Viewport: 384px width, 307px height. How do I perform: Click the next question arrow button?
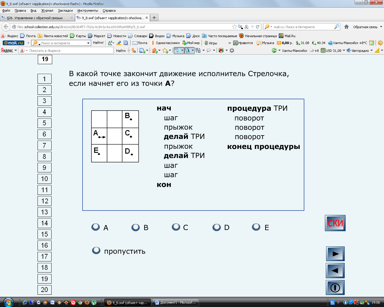point(335,254)
